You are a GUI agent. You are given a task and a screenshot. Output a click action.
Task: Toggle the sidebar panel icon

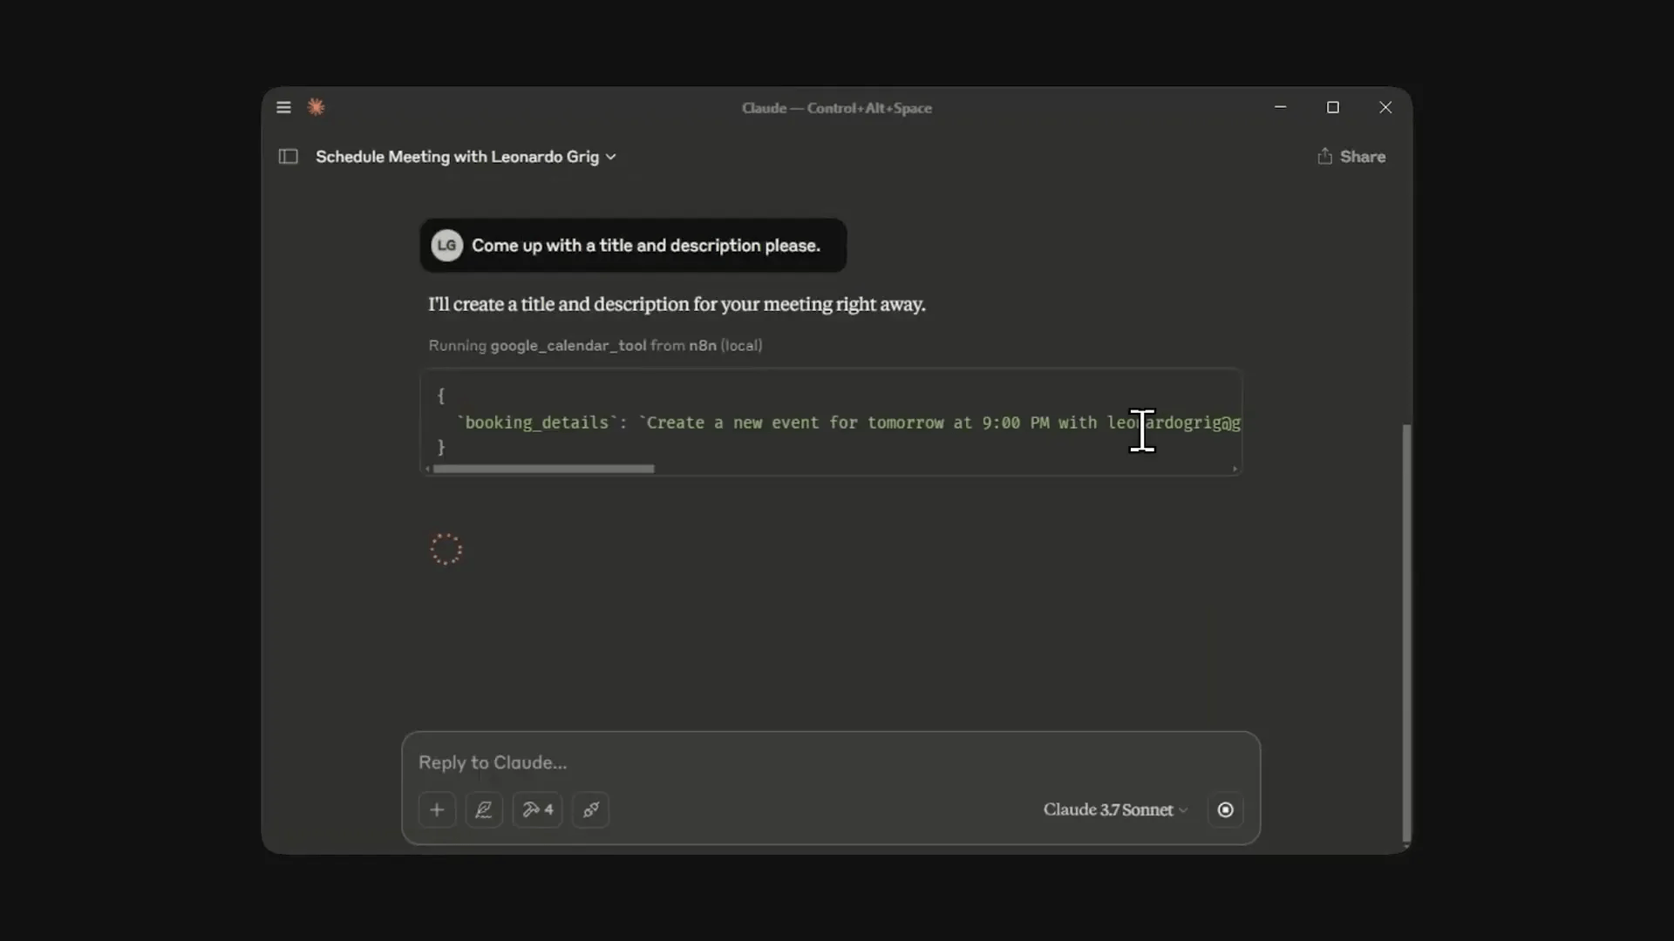[289, 157]
